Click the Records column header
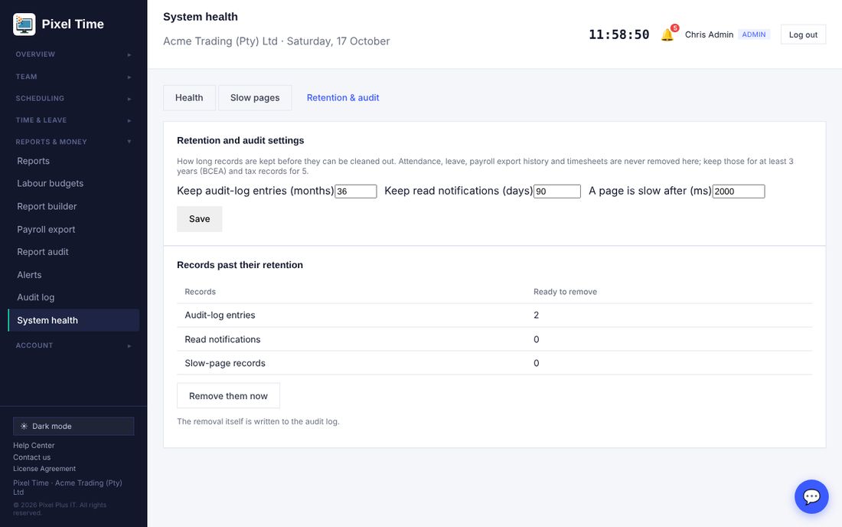This screenshot has height=527, width=842. (201, 292)
